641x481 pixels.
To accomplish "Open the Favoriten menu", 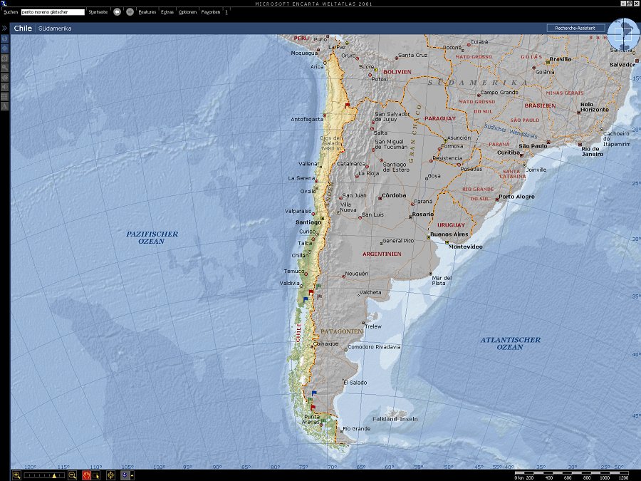I will pos(211,12).
